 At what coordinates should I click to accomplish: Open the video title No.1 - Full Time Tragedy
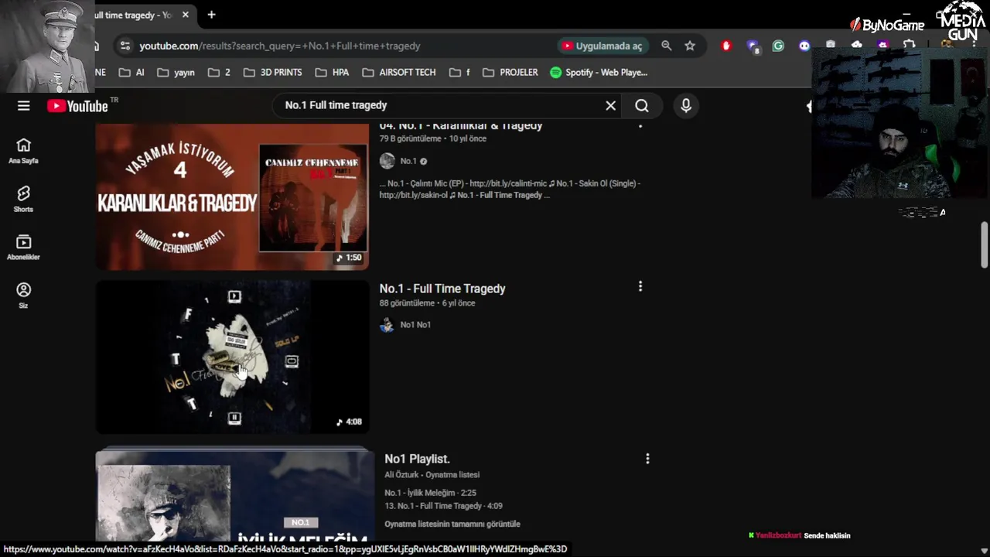click(442, 289)
